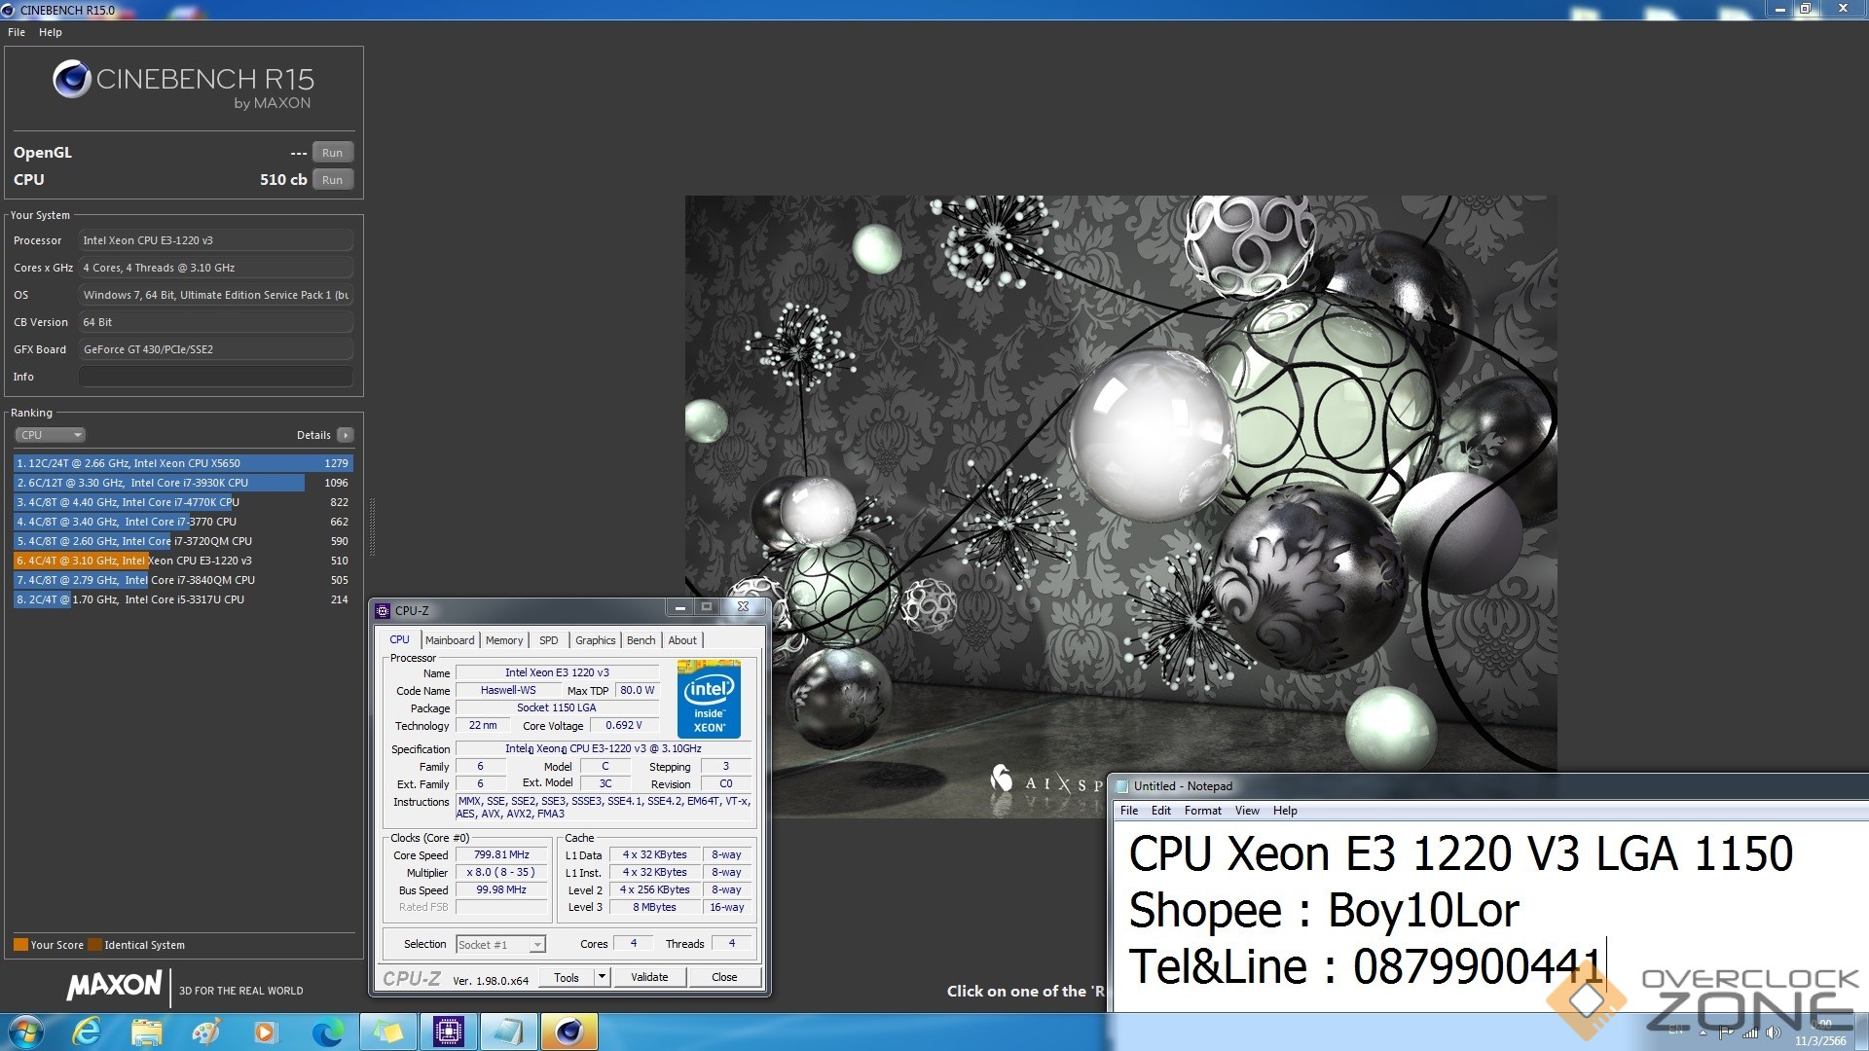This screenshot has height=1051, width=1869.
Task: Open the Tools dropdown arrow in CPU-Z
Action: [602, 977]
